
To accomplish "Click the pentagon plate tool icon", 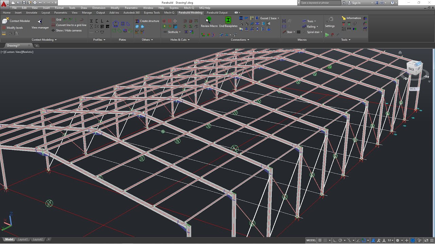I will point(116,24).
